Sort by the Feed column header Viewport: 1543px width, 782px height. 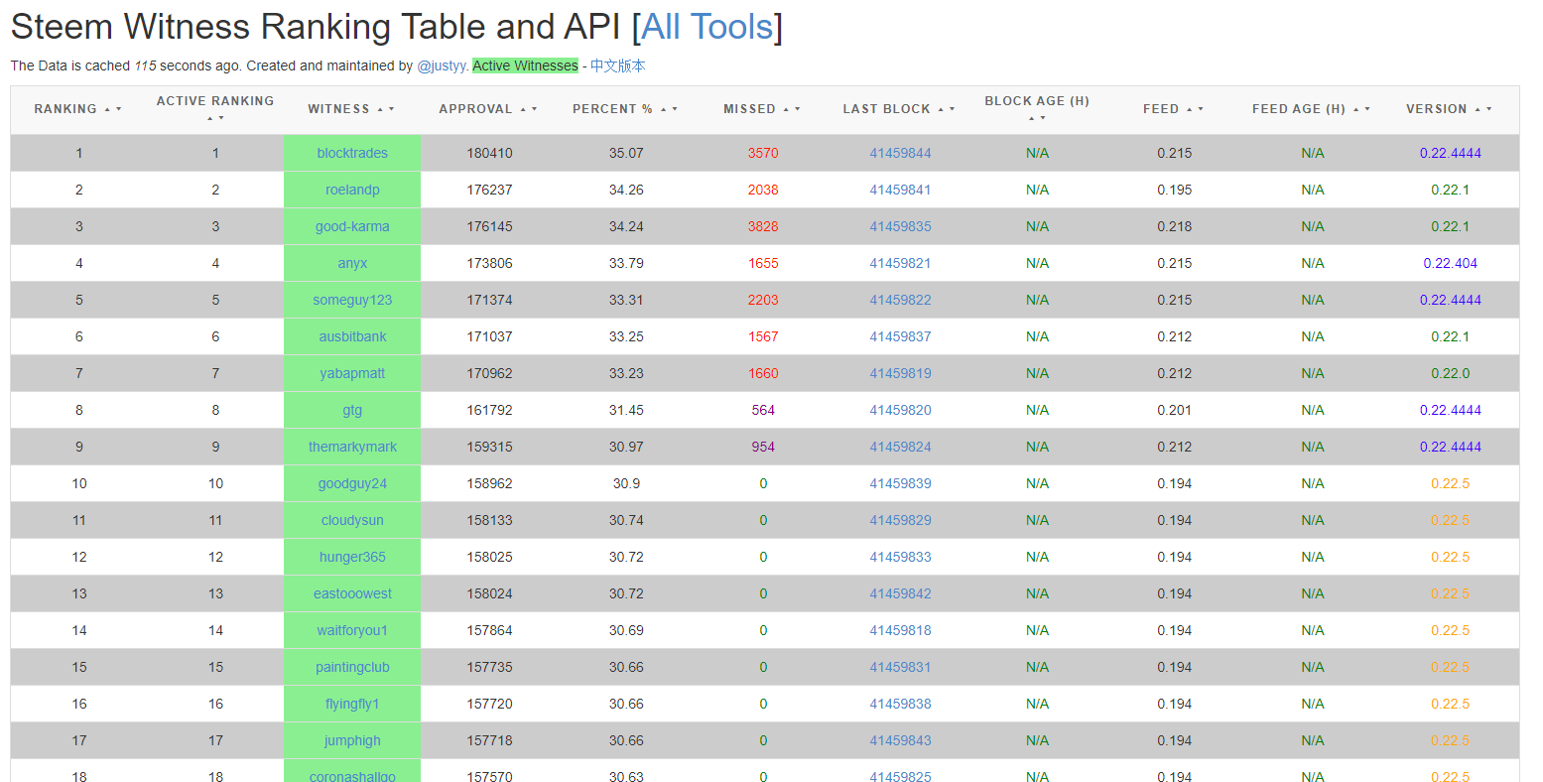pyautogui.click(x=1174, y=109)
